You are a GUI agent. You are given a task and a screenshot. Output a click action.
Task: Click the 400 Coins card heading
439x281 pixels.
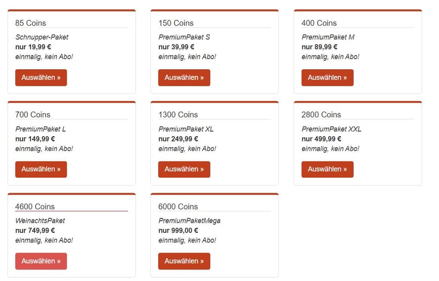pos(319,23)
